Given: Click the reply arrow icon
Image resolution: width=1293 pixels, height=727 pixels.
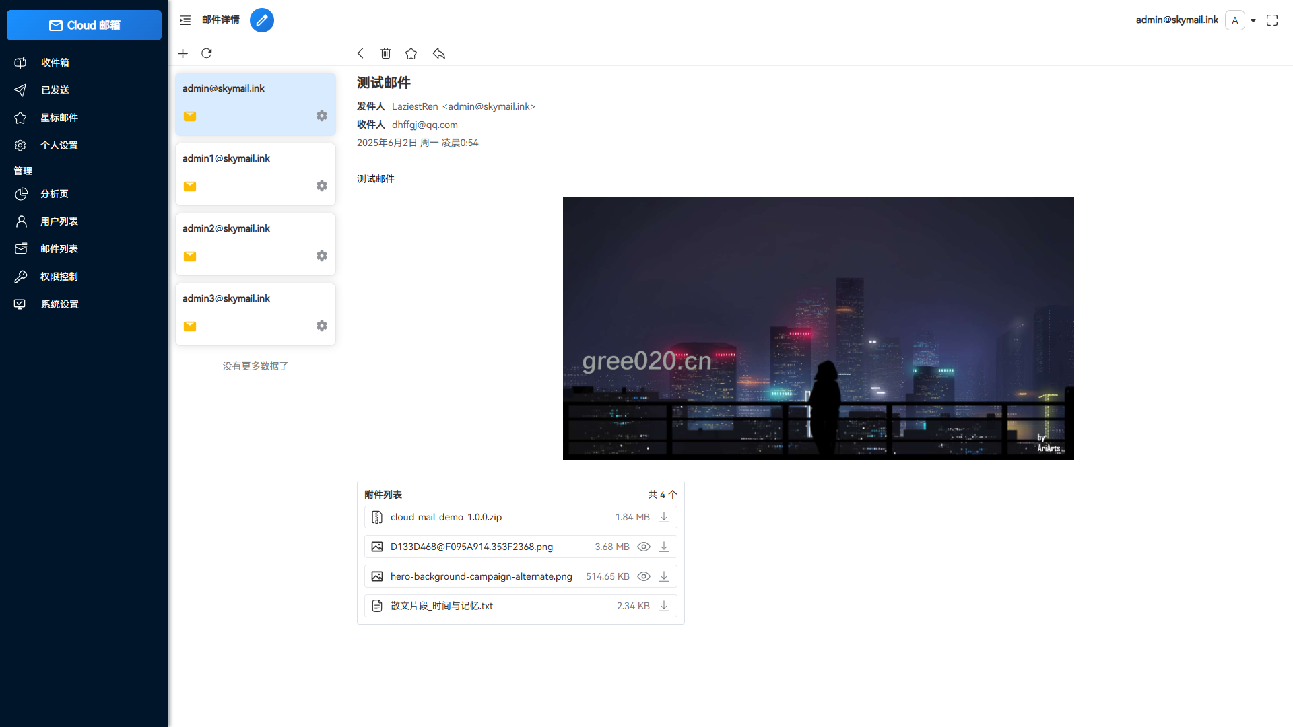Looking at the screenshot, I should pos(439,53).
